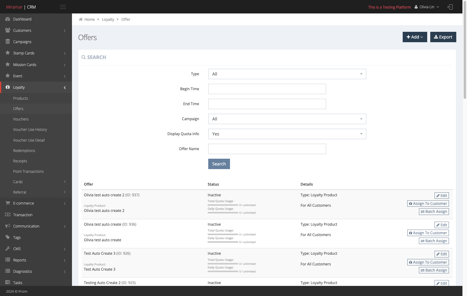The width and height of the screenshot is (467, 296).
Task: Click the Dashboard sidebar icon
Action: pos(8,19)
